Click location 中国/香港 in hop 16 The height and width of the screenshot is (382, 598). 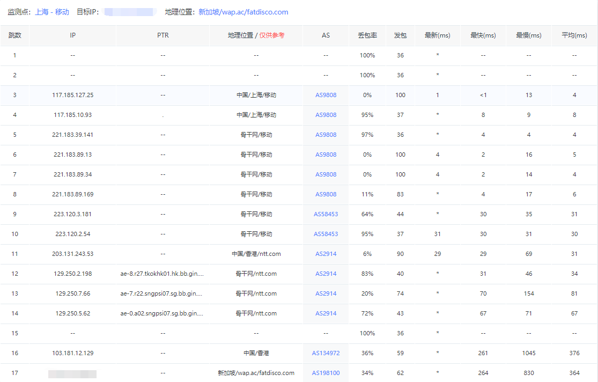(x=256, y=353)
